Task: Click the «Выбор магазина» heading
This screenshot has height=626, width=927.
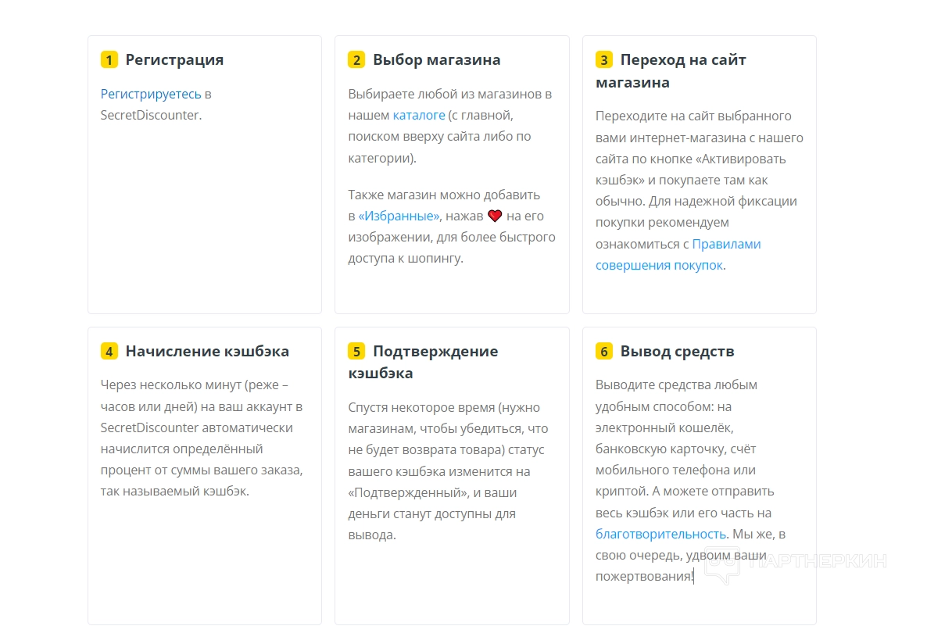Action: coord(436,60)
